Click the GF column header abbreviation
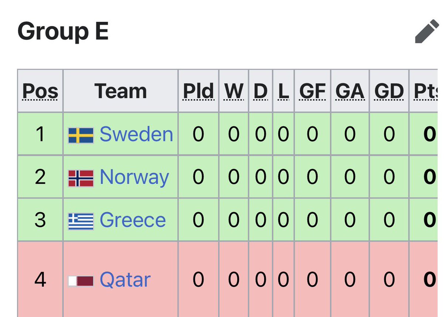444x317 pixels. [x=313, y=91]
